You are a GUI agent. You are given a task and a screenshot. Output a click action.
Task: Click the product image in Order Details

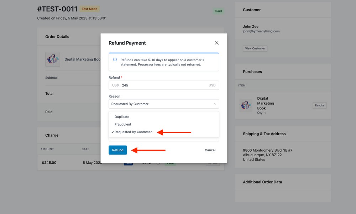pos(52,59)
